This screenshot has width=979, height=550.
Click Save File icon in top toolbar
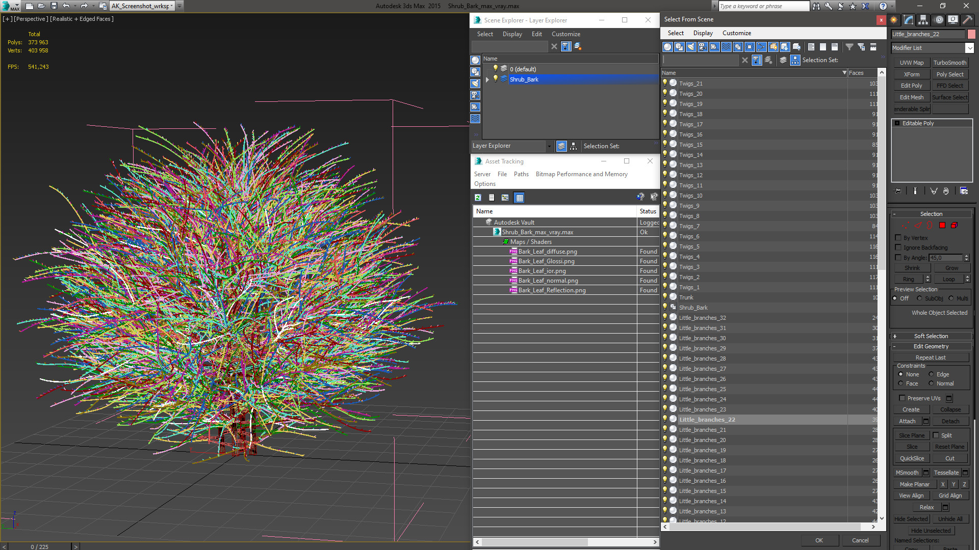click(x=54, y=6)
